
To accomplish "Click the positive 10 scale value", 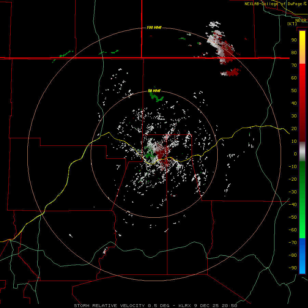I will [x=294, y=141].
